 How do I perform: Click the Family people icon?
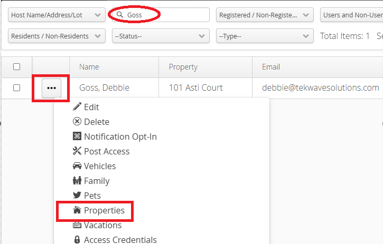coord(77,181)
